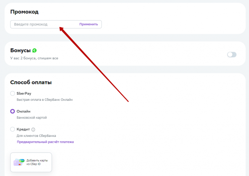Click the Банковской картой description
The image size is (249, 176).
32,117
